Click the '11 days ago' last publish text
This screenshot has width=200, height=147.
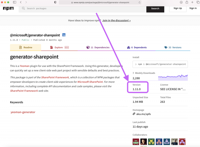pyautogui.click(x=140, y=127)
